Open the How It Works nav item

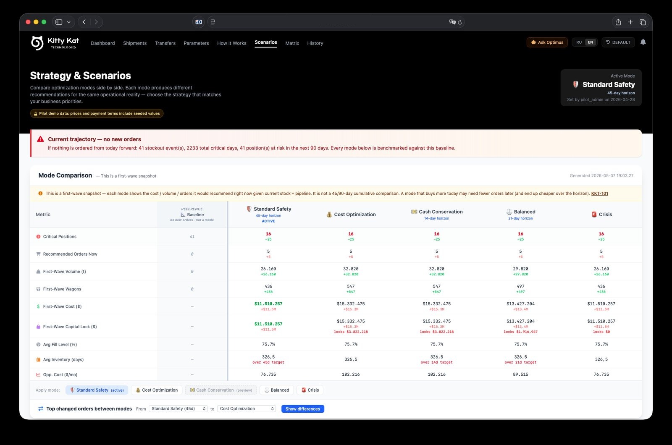coord(232,43)
